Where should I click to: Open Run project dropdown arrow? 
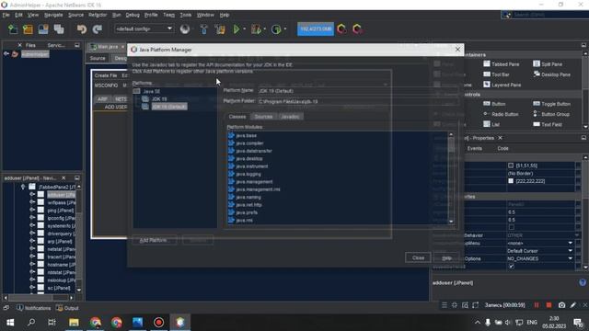245,29
